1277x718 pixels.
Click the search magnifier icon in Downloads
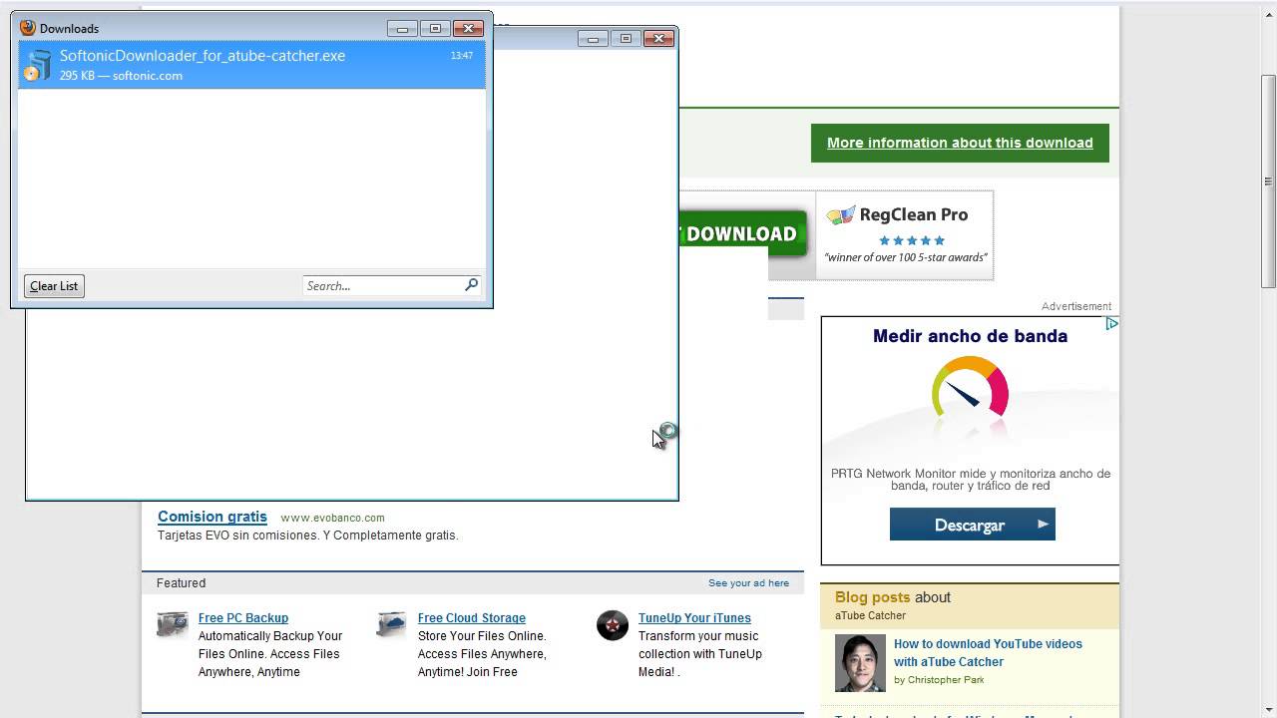click(x=472, y=285)
